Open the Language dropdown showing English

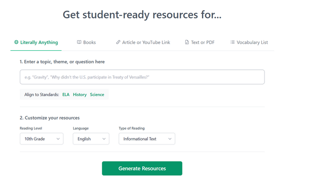pyautogui.click(x=91, y=139)
